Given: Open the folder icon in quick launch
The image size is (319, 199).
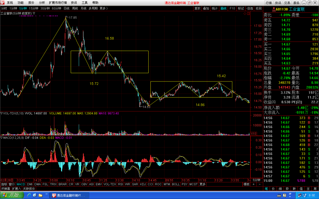Looking at the screenshot, I should pos(40,195).
